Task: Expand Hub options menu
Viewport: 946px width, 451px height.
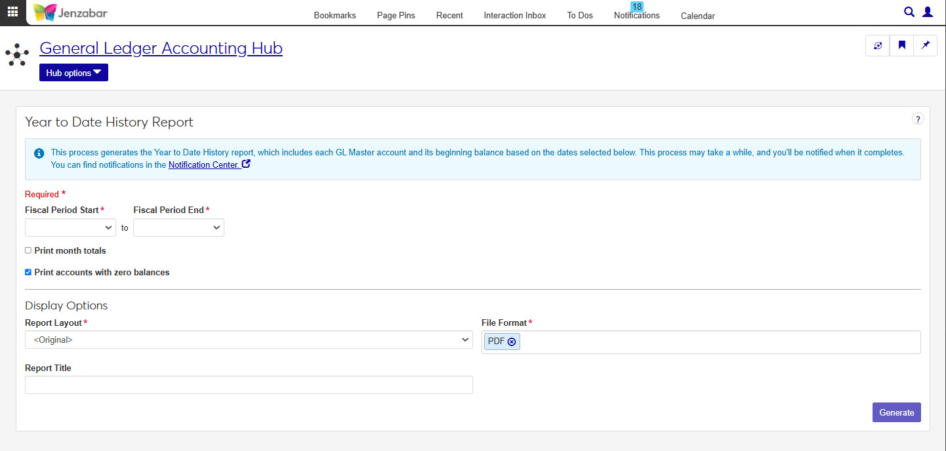Action: coord(73,73)
